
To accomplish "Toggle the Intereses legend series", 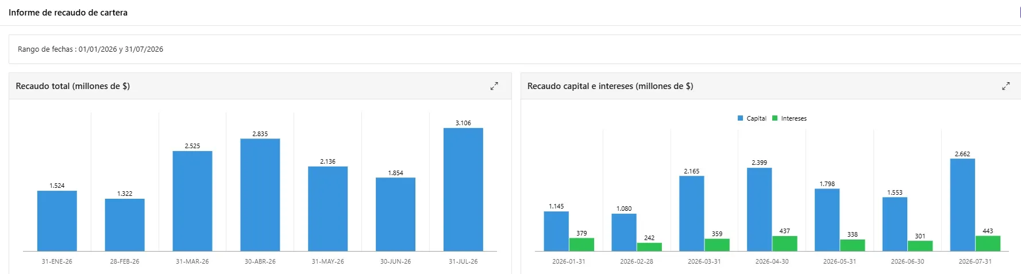I will click(x=789, y=118).
